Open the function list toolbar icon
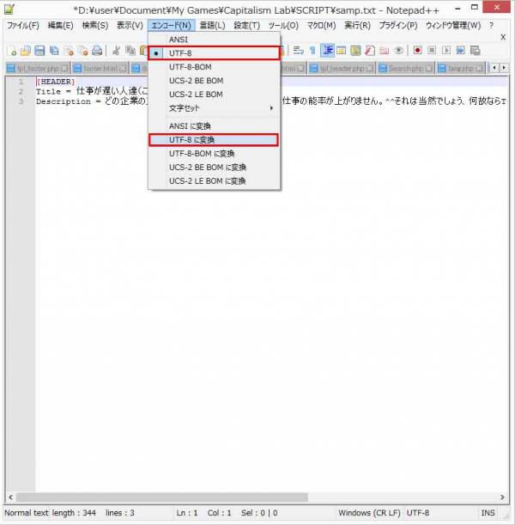The image size is (515, 525). tap(370, 51)
